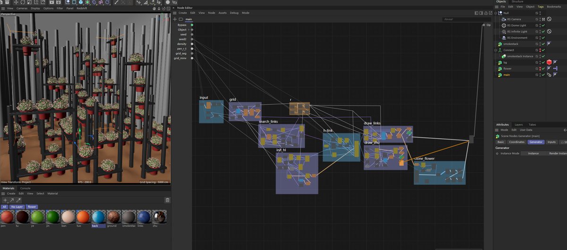
Task: Collapse the Connect object tree
Action: click(495, 50)
